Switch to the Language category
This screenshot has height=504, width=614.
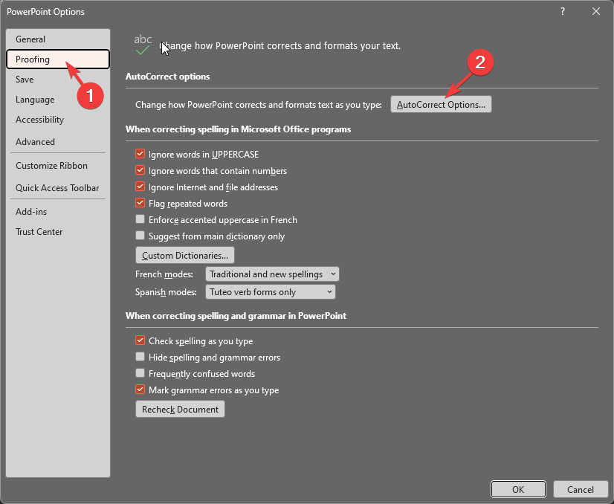[58, 100]
